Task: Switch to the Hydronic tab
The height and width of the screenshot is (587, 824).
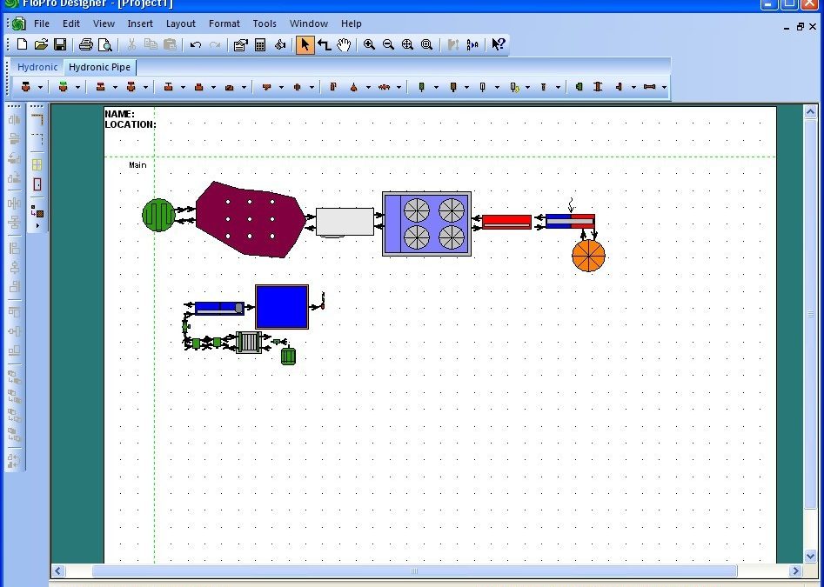Action: pyautogui.click(x=37, y=67)
